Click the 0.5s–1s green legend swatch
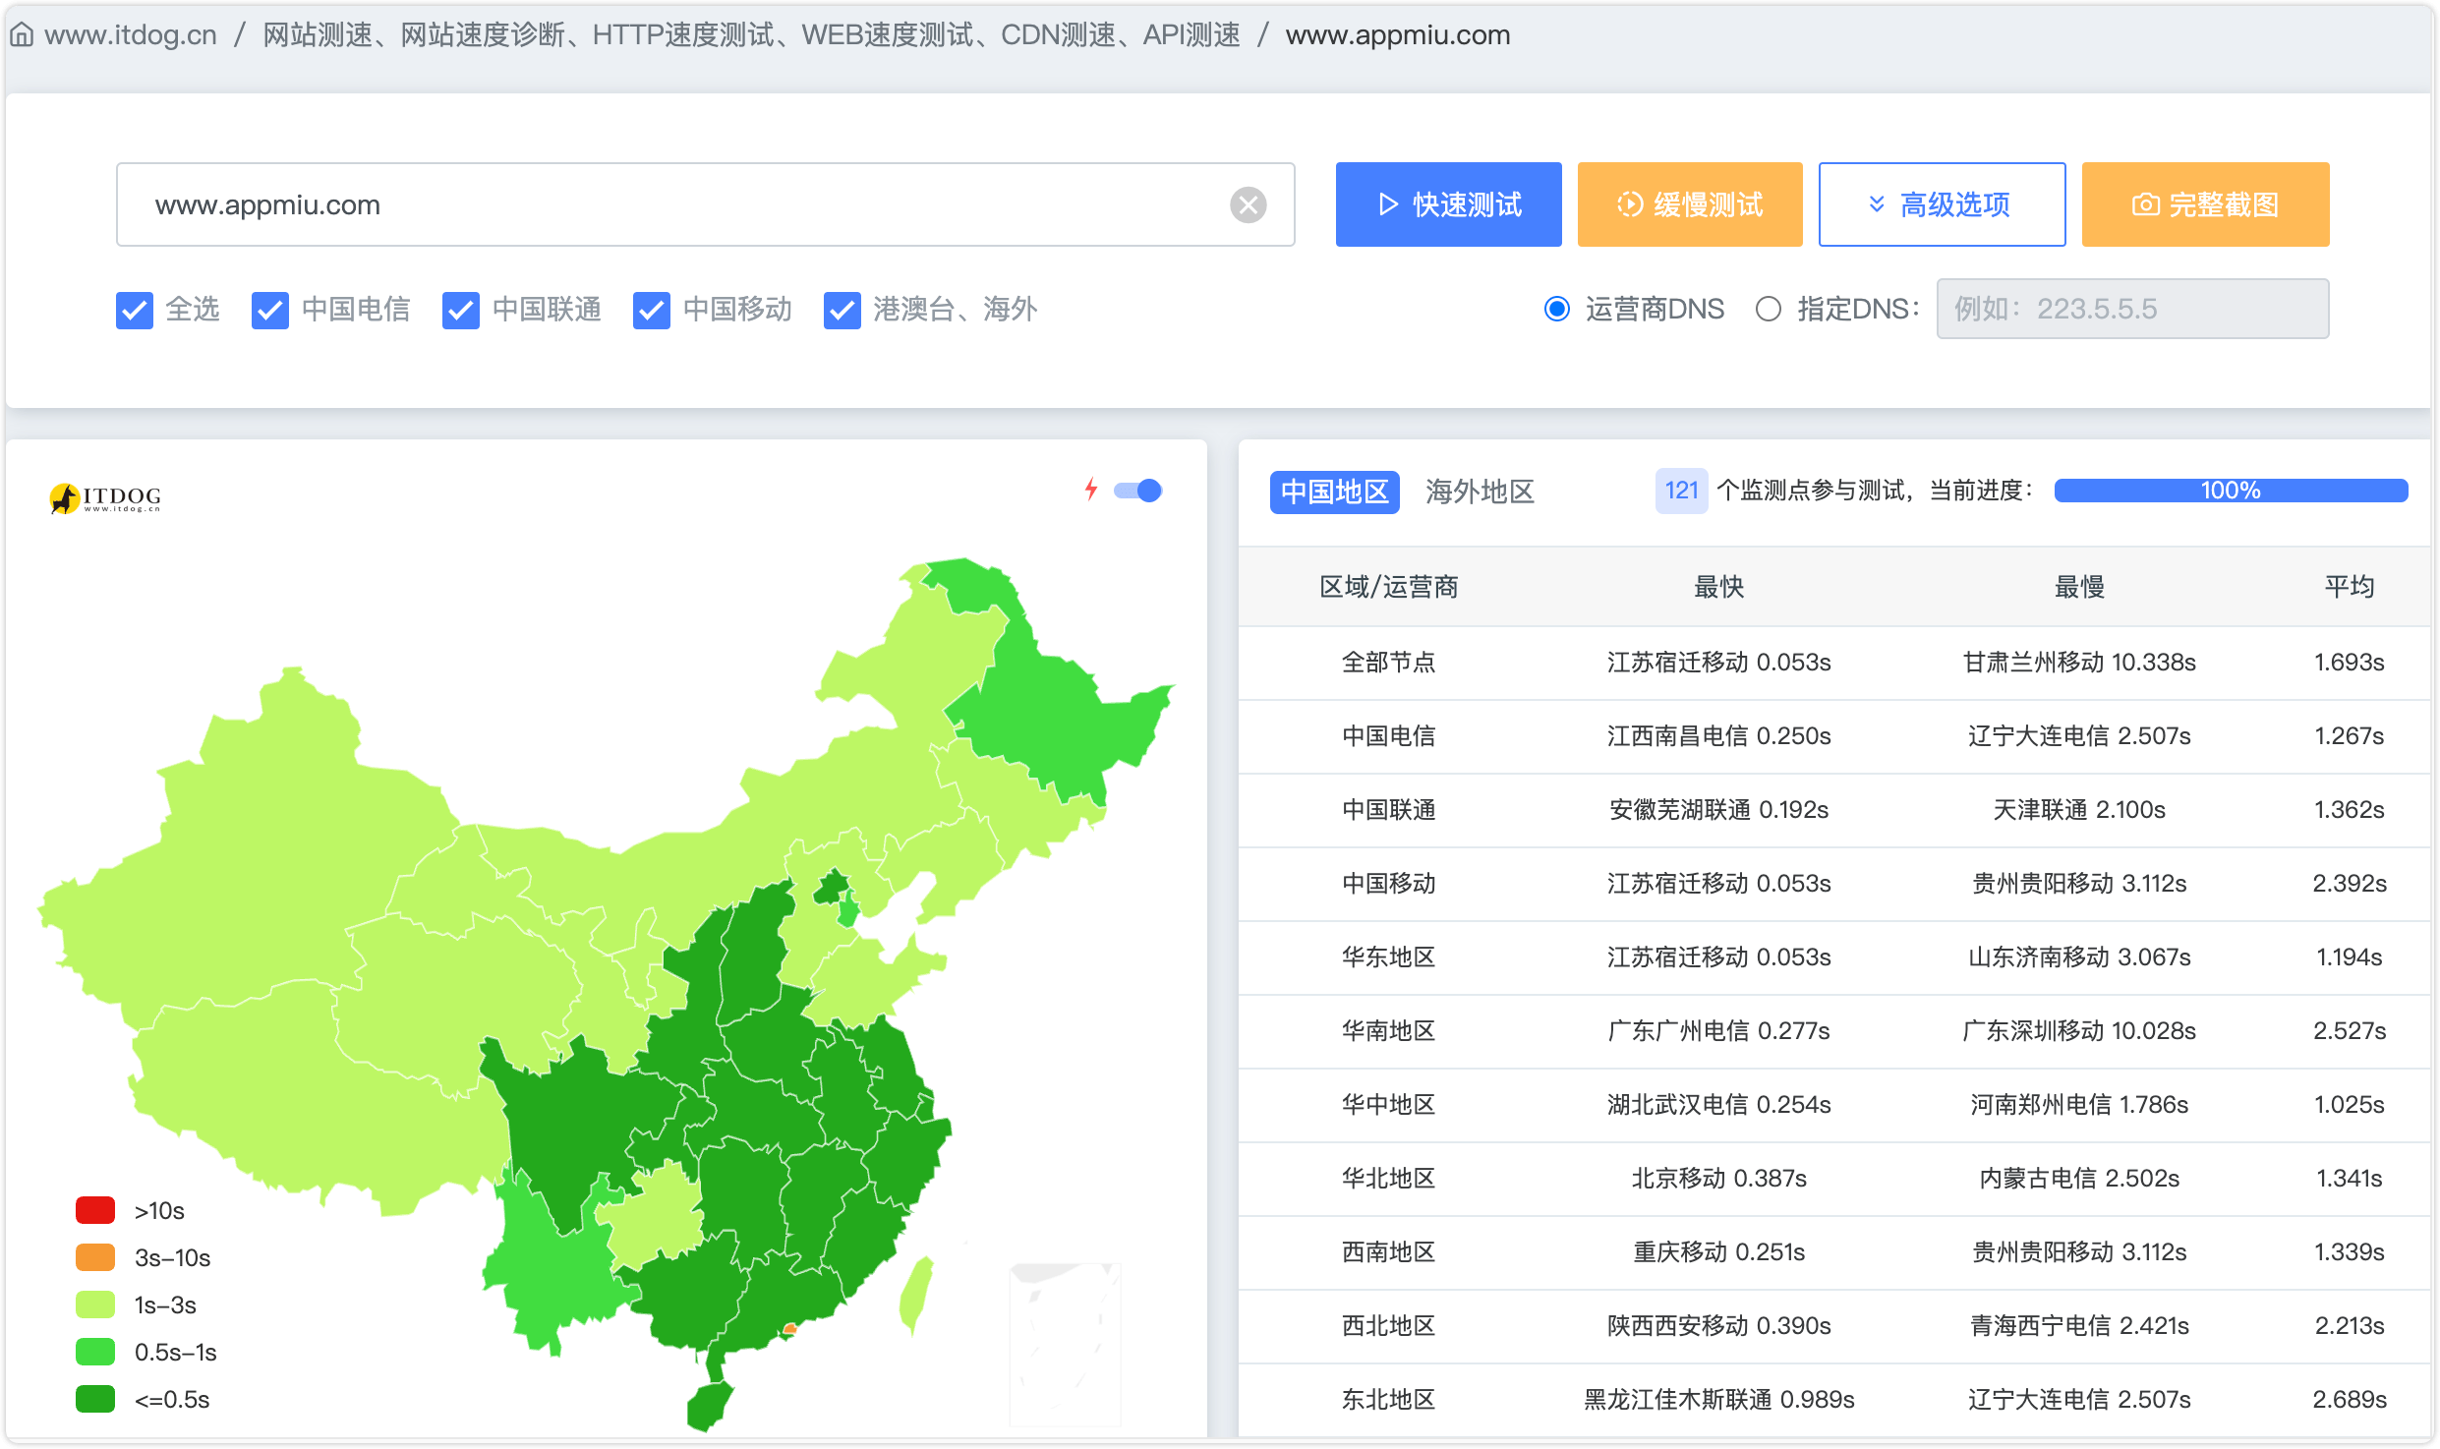2440x1449 pixels. pyautogui.click(x=95, y=1352)
